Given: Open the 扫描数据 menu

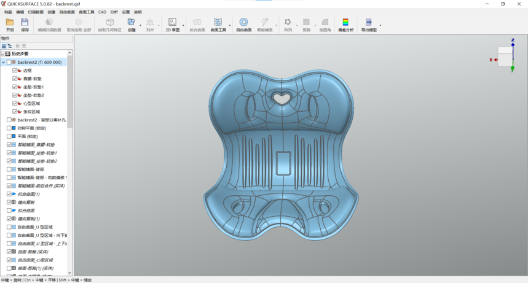Looking at the screenshot, I should click(x=36, y=12).
